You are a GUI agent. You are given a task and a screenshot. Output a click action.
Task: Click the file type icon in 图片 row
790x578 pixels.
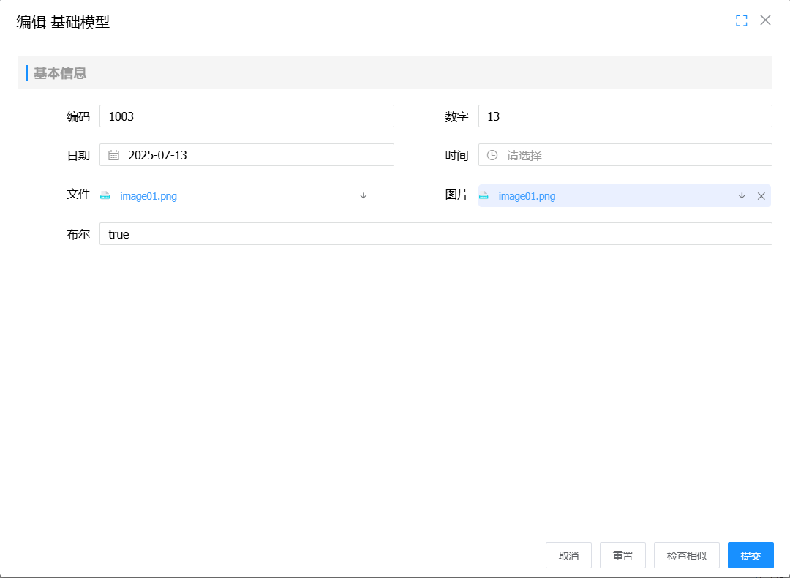[484, 196]
